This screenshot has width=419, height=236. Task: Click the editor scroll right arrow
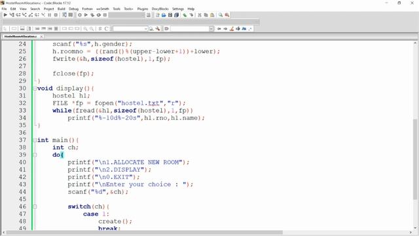click(x=410, y=233)
